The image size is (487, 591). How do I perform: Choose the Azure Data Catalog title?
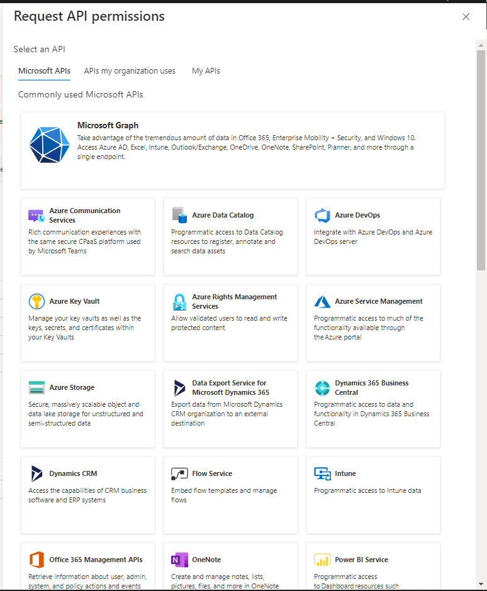click(x=223, y=215)
